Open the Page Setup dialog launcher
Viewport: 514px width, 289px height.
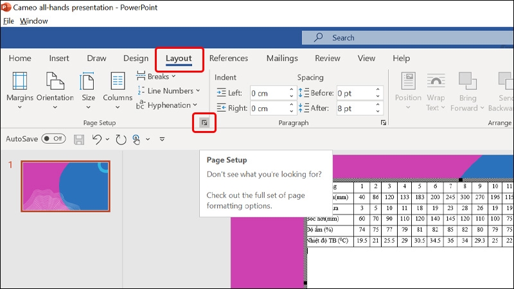pyautogui.click(x=204, y=123)
